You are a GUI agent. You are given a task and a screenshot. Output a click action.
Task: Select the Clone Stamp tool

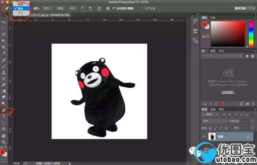point(4,72)
